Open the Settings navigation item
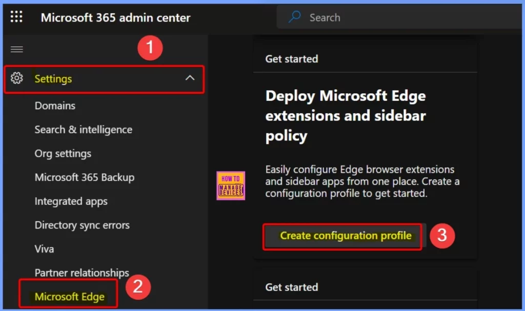525x311 pixels. click(x=104, y=79)
